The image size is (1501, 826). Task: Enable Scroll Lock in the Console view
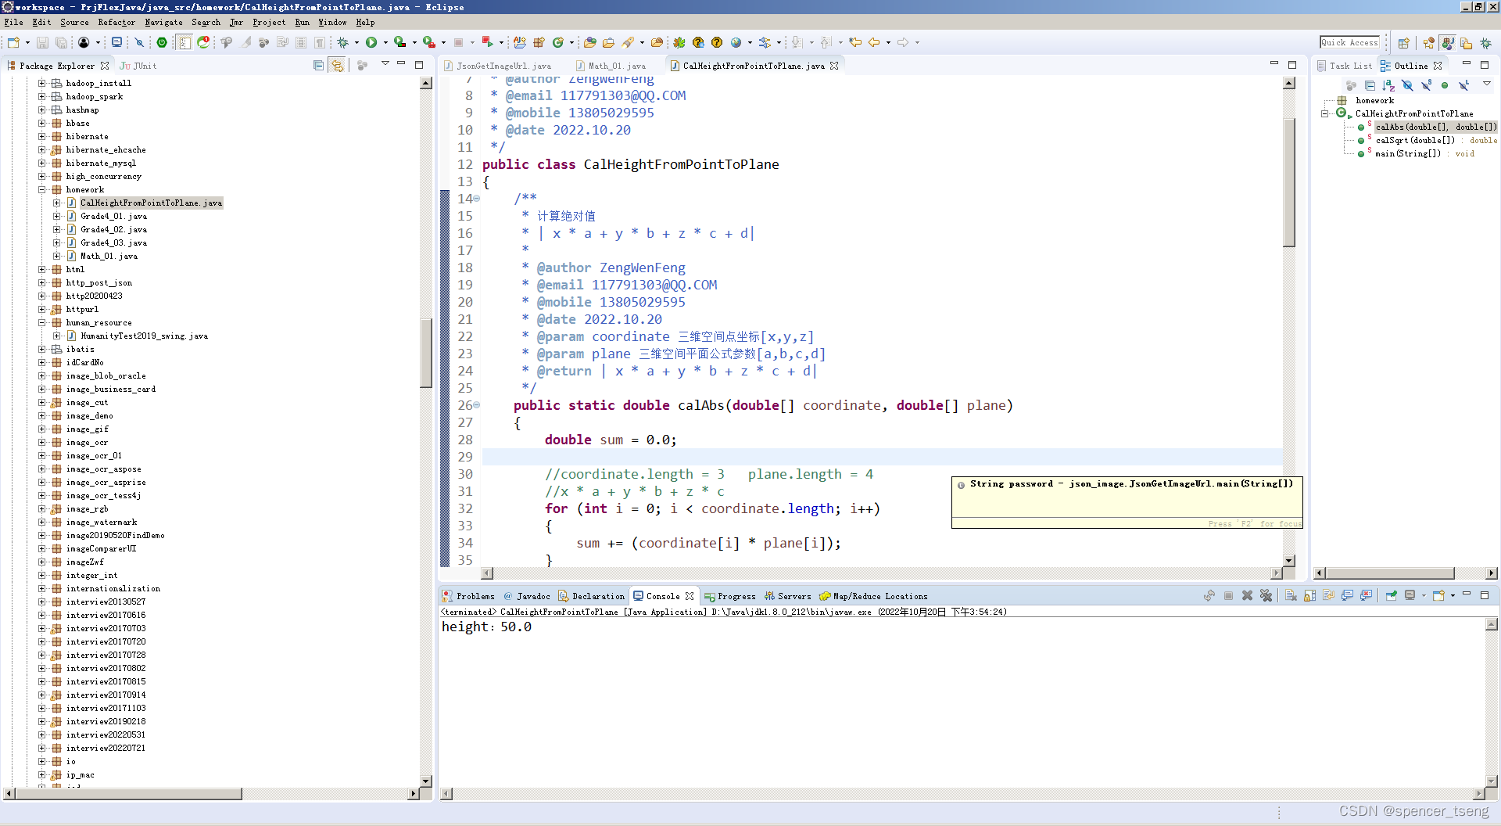(x=1310, y=596)
